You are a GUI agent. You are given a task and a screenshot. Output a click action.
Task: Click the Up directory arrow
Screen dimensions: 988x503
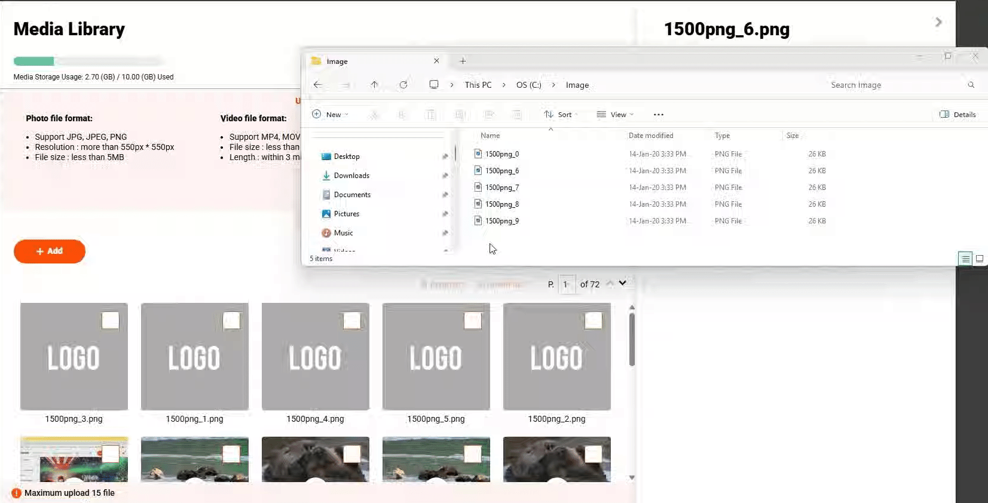click(x=374, y=85)
